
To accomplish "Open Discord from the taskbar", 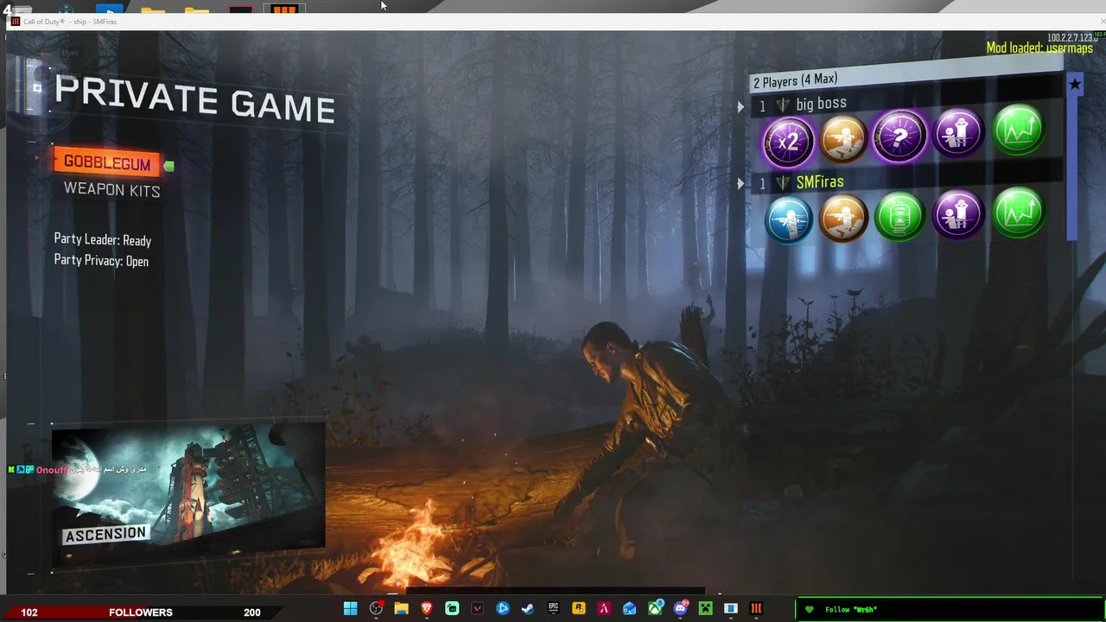I will click(680, 609).
